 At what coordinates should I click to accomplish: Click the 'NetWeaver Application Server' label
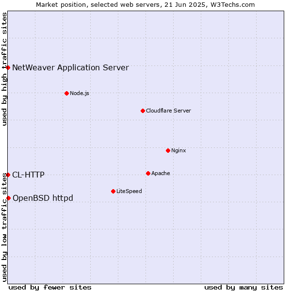click(x=70, y=67)
